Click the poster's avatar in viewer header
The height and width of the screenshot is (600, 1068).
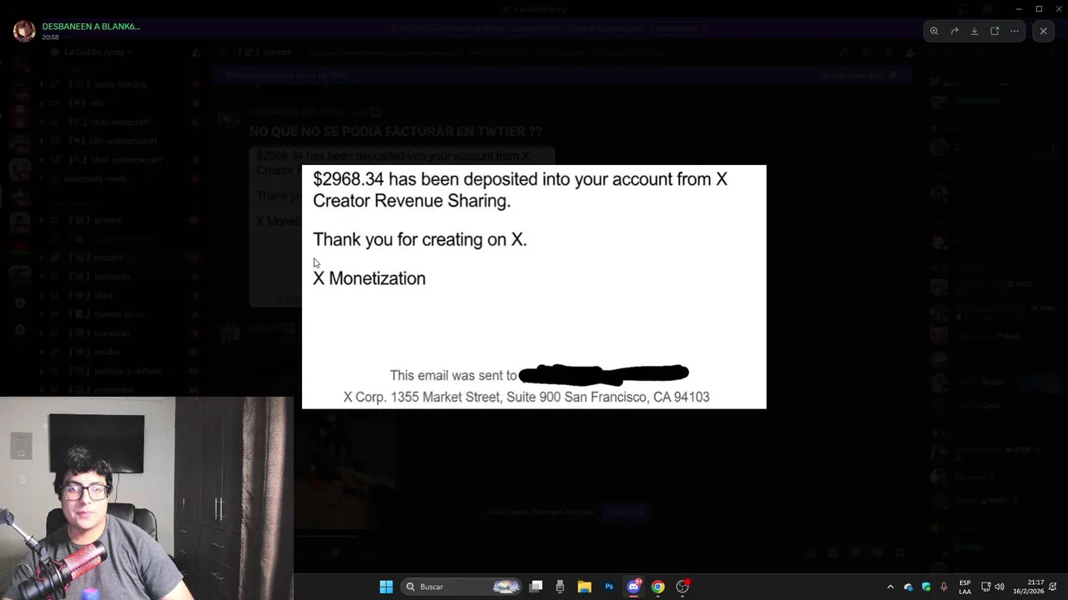click(x=24, y=31)
